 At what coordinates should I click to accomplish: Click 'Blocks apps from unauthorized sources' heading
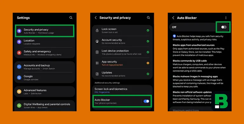tap(193, 45)
